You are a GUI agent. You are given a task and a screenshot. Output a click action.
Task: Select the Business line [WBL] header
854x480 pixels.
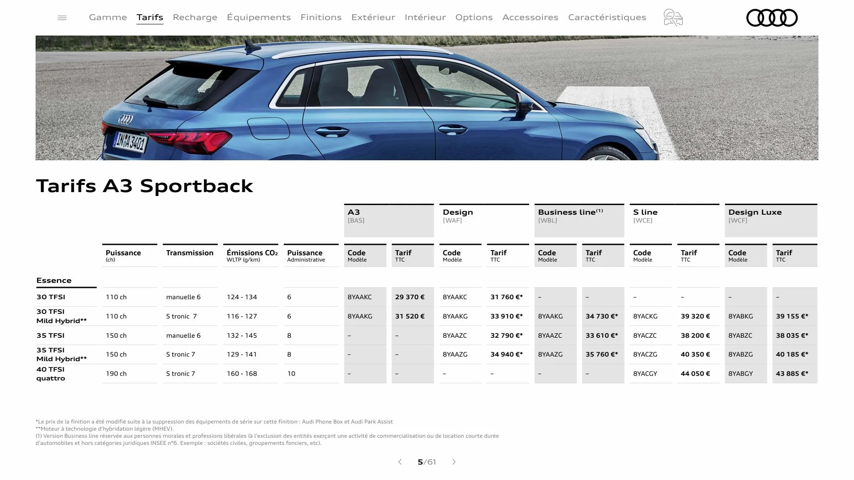pyautogui.click(x=579, y=221)
